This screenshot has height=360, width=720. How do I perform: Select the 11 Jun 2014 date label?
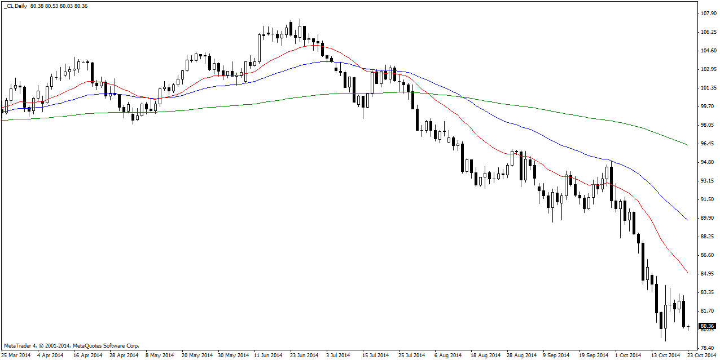click(x=268, y=355)
